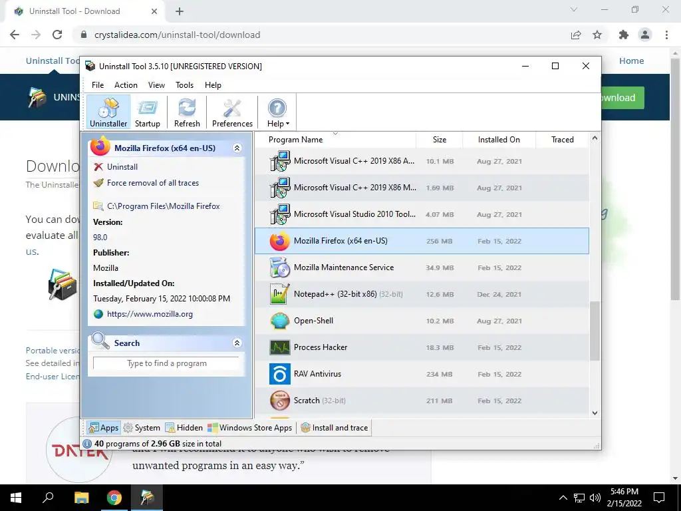The height and width of the screenshot is (511, 681).
Task: Sort by the Size column header
Action: pyautogui.click(x=440, y=140)
